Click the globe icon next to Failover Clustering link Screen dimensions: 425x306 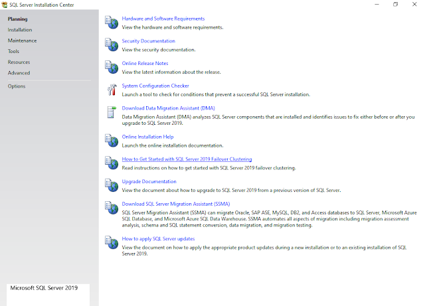point(112,163)
